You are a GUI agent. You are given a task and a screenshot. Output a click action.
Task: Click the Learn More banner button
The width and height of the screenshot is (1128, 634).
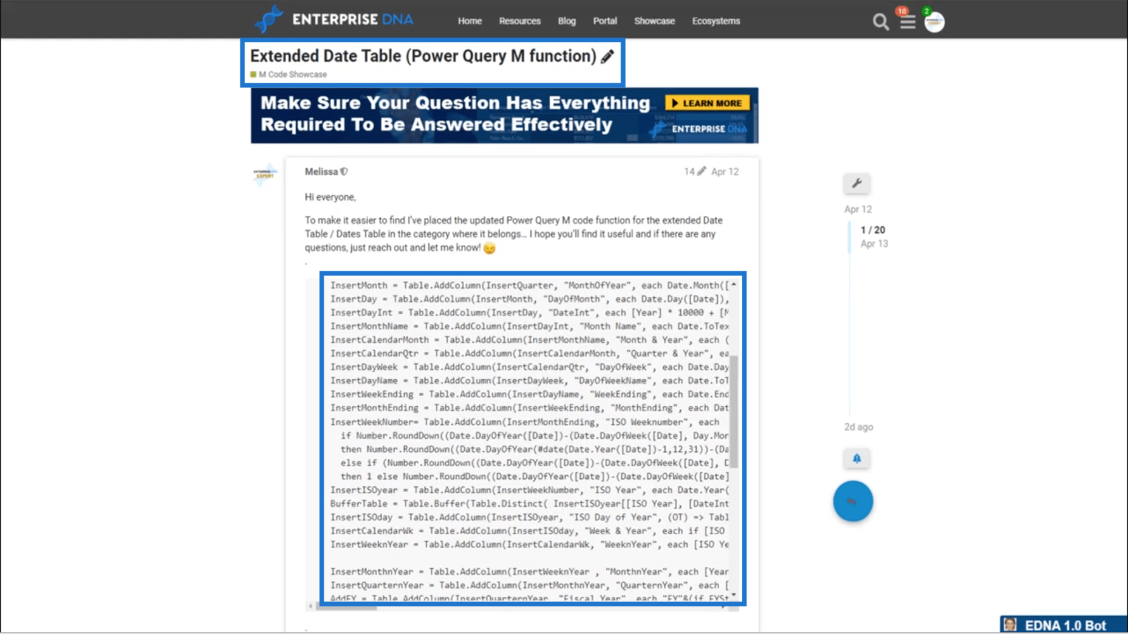pos(707,103)
